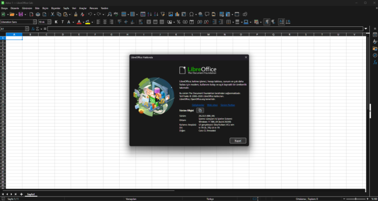Open the Düzenle menu
The height and width of the screenshot is (201, 378).
click(15, 8)
